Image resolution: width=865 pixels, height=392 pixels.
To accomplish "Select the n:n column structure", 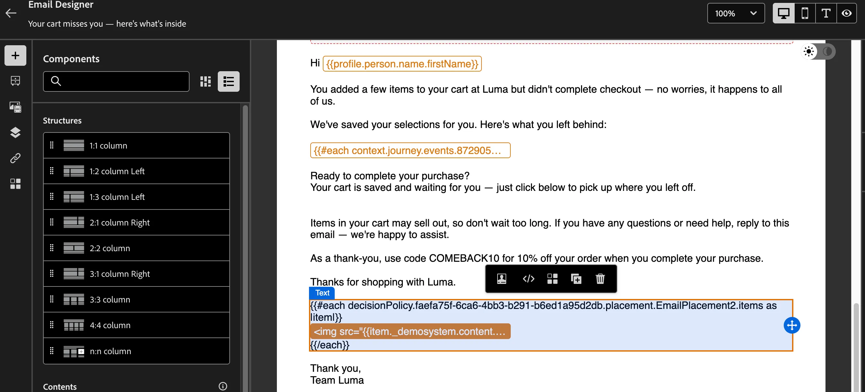I will tap(136, 351).
